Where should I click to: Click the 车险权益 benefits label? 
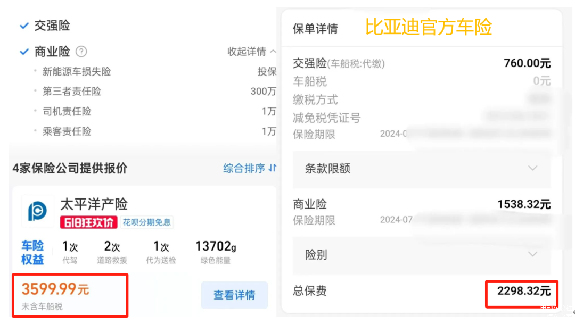coord(32,253)
